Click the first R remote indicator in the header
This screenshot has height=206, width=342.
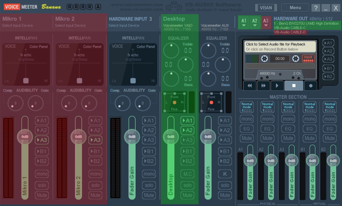click(70, 7)
